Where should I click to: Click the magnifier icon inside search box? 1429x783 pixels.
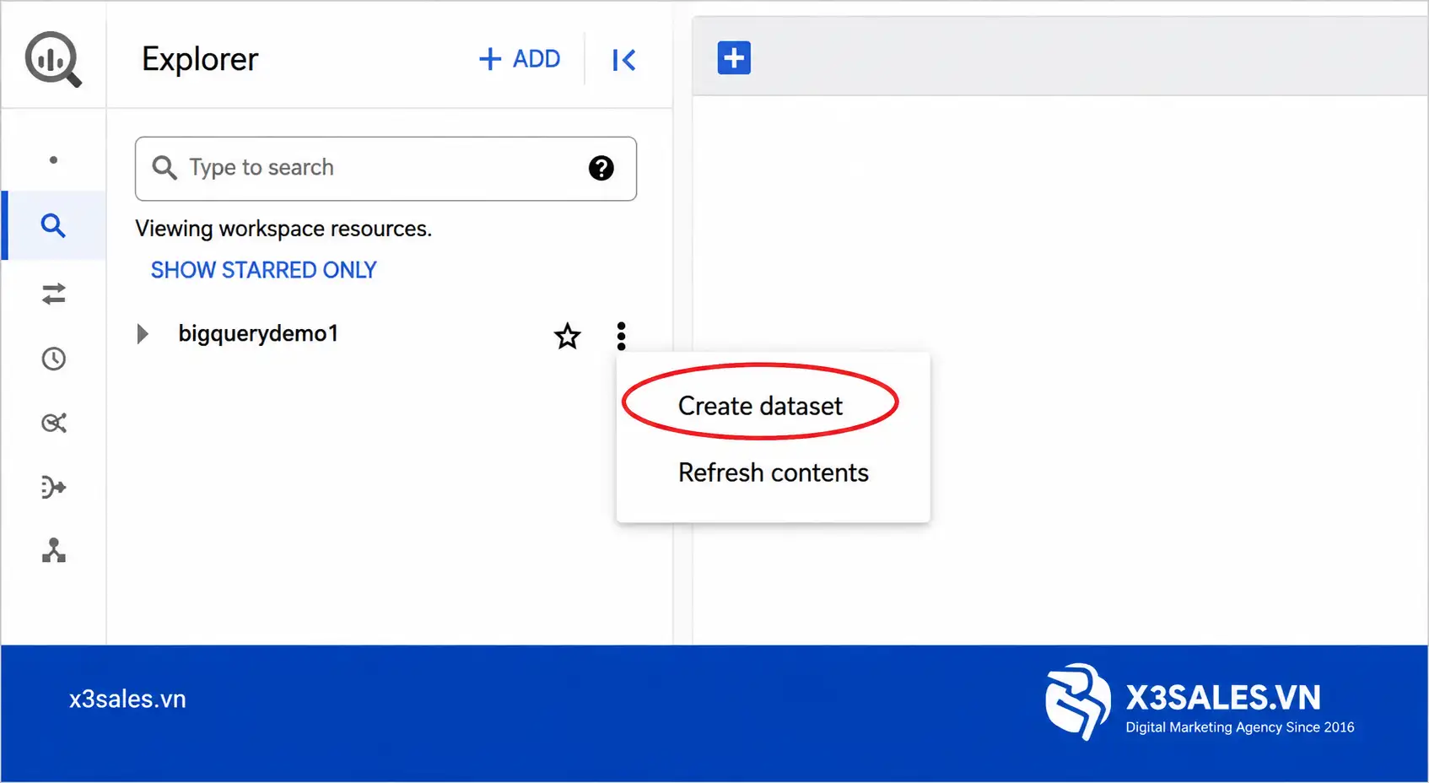[x=164, y=168]
